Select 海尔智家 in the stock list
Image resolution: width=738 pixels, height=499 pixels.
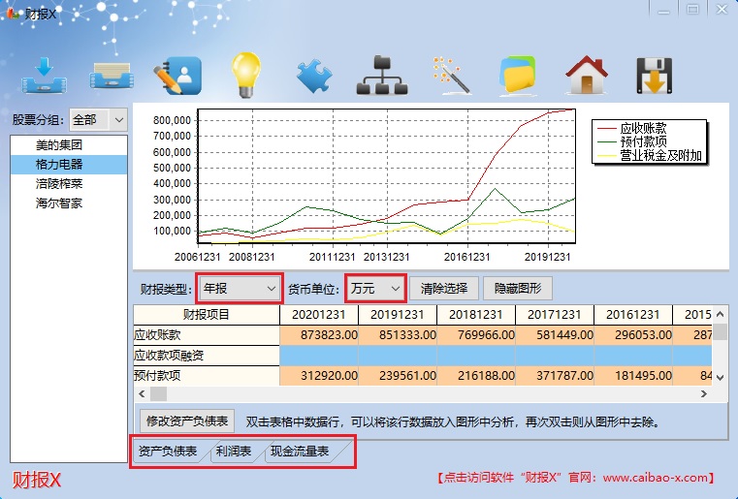69,203
